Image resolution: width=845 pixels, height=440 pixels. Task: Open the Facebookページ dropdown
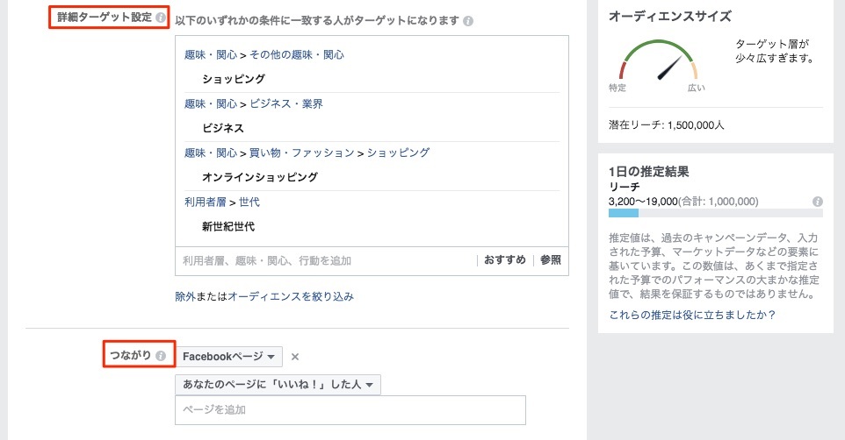pos(229,357)
